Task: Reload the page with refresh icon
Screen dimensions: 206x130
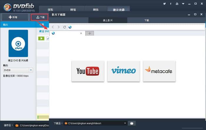Action: point(64,27)
